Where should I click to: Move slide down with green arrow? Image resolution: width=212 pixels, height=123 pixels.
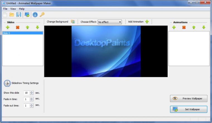click(37, 27)
